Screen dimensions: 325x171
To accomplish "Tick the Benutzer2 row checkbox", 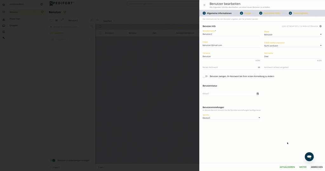I will pos(100,33).
